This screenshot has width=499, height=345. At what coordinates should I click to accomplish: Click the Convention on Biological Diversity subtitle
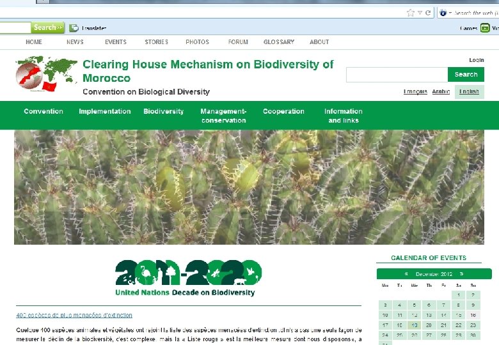pyautogui.click(x=146, y=92)
